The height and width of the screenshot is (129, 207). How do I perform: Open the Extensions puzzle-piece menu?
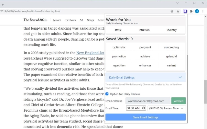tap(191, 11)
